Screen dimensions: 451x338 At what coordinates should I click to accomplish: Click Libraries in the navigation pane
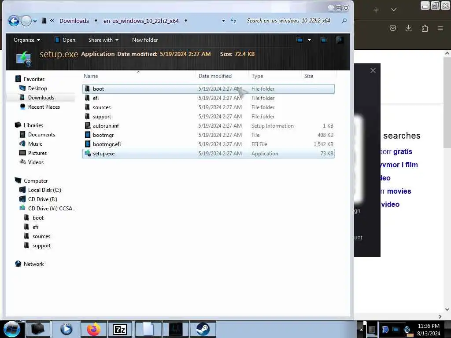pyautogui.click(x=33, y=125)
